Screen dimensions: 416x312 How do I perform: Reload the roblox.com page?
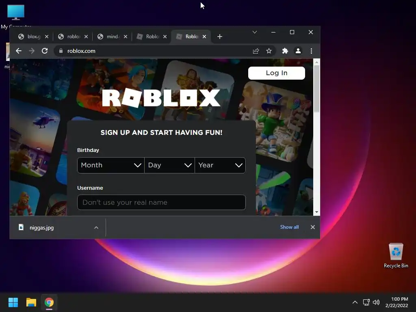coord(45,51)
